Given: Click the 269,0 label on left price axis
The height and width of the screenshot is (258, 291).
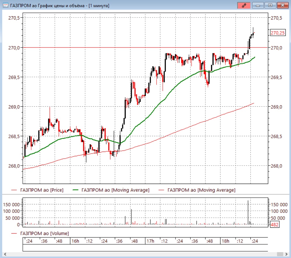Looking at the screenshot, I should coord(14,107).
